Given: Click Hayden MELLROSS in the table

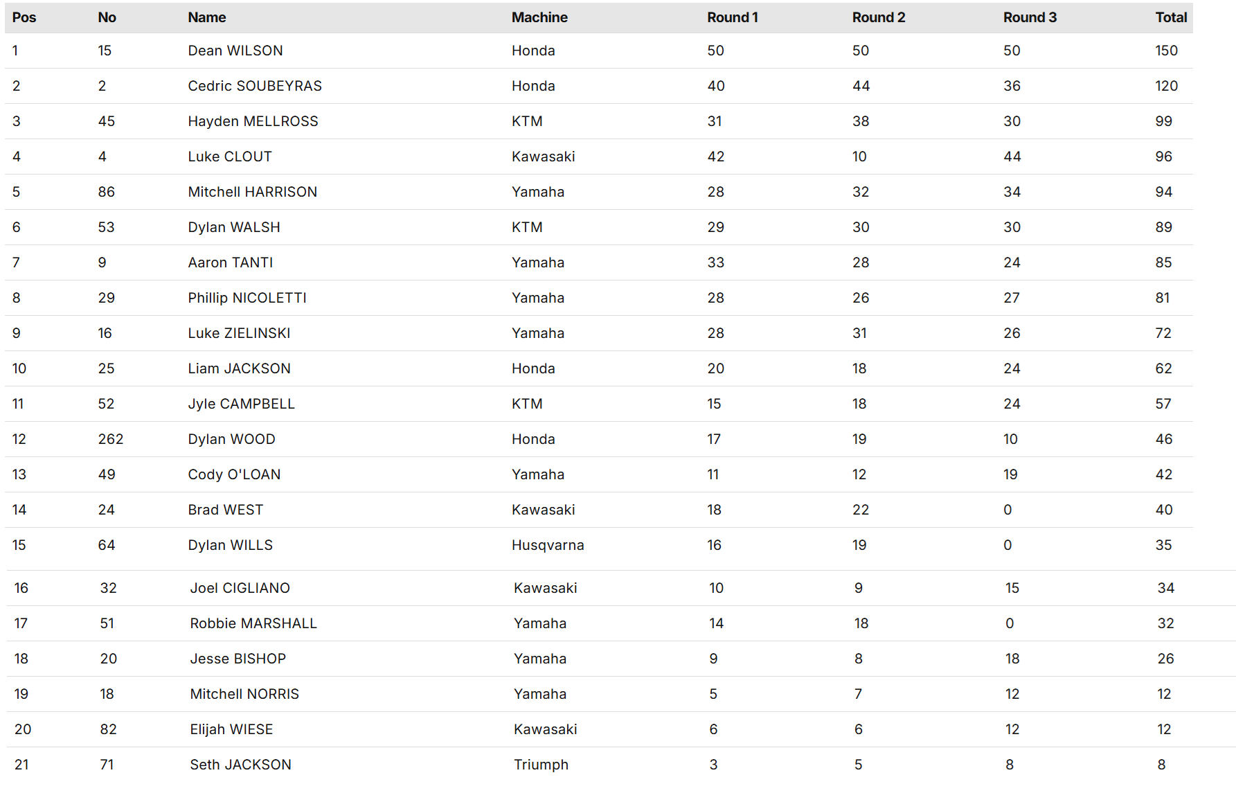Looking at the screenshot, I should [x=253, y=122].
